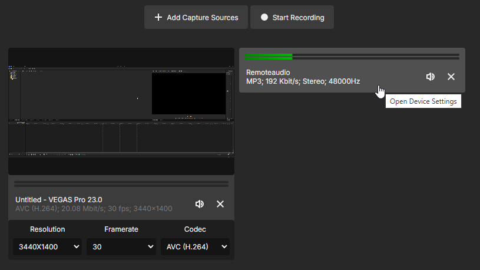Click the Framerate label above the dropdown
480x270 pixels.
121,229
